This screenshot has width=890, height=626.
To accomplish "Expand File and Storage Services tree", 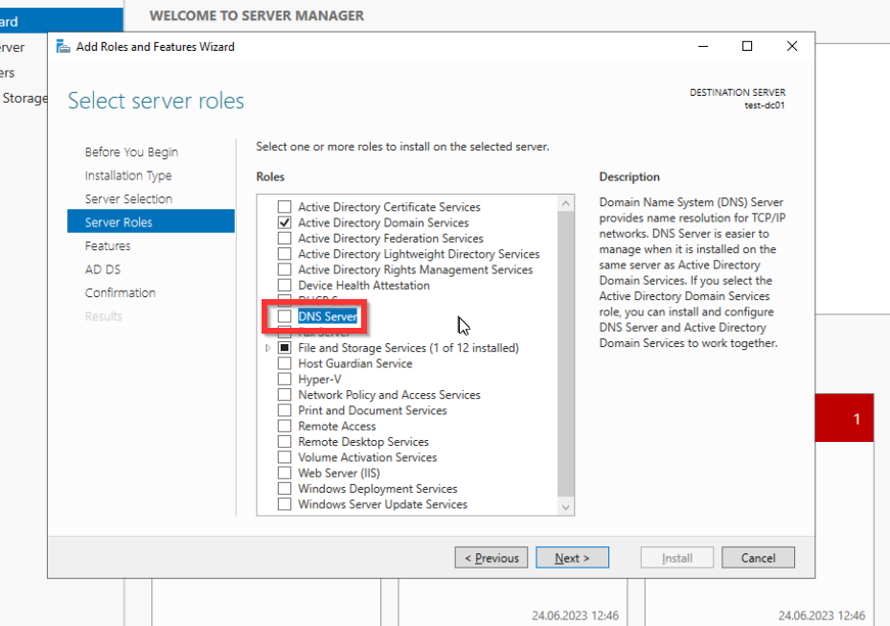I will 268,348.
